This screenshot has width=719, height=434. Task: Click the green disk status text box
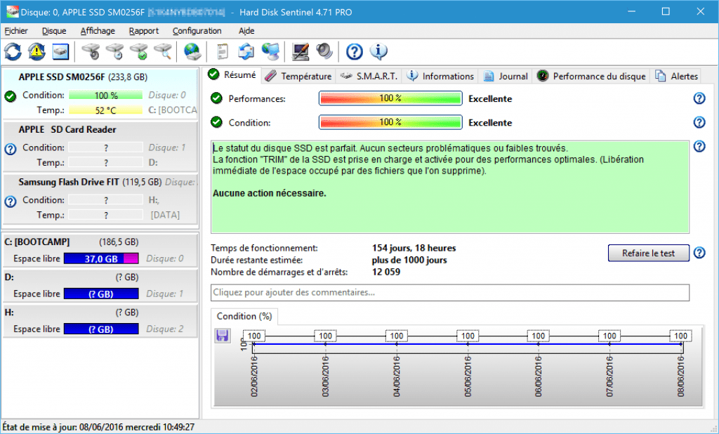point(450,187)
